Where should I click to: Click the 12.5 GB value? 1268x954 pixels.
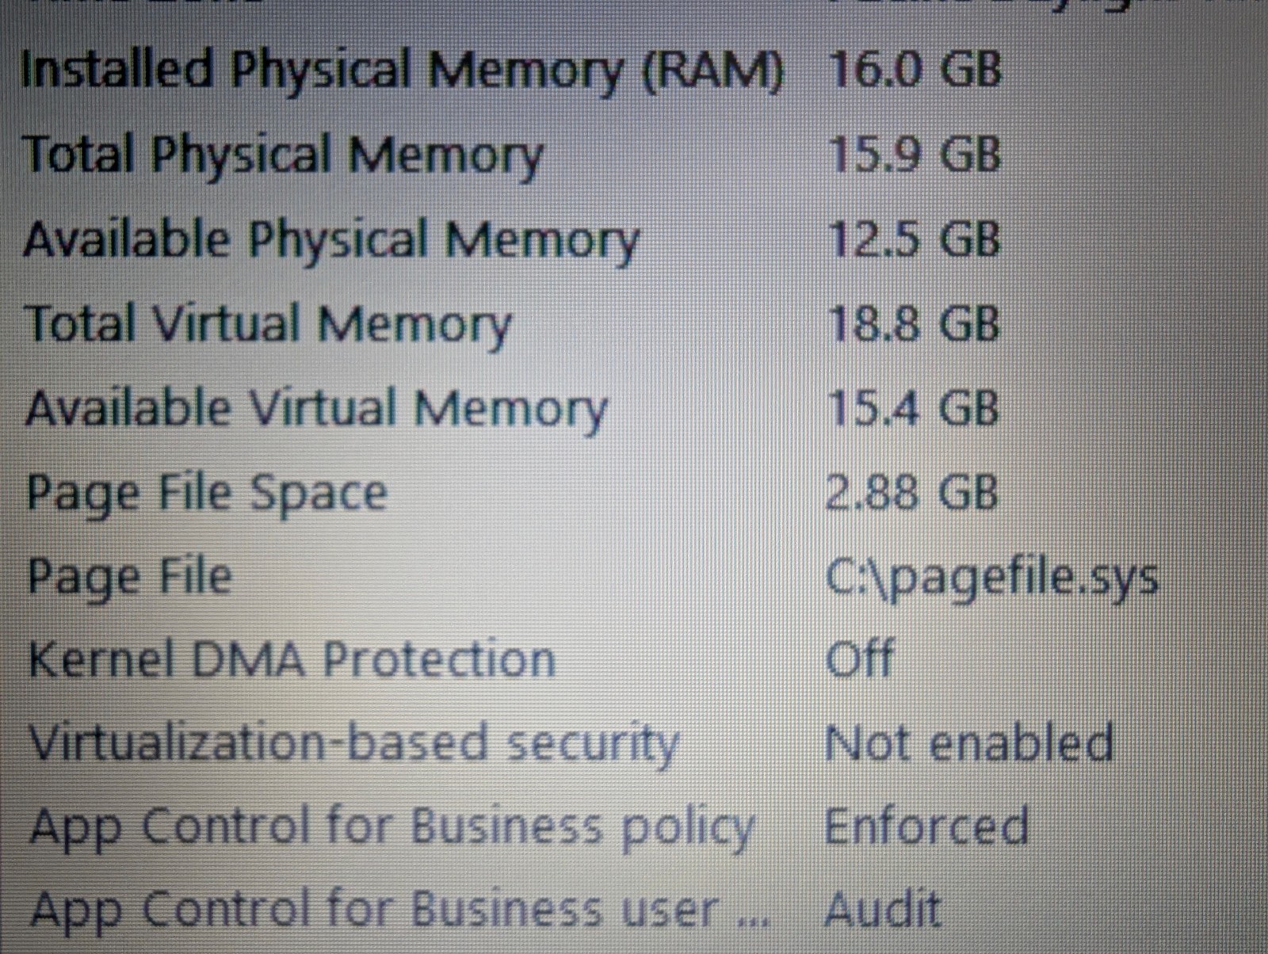[x=914, y=238]
